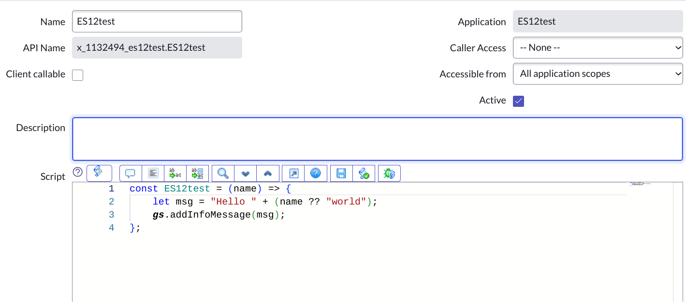Click the go-to-next chevron in editor toolbar
This screenshot has width=686, height=308.
pos(246,173)
